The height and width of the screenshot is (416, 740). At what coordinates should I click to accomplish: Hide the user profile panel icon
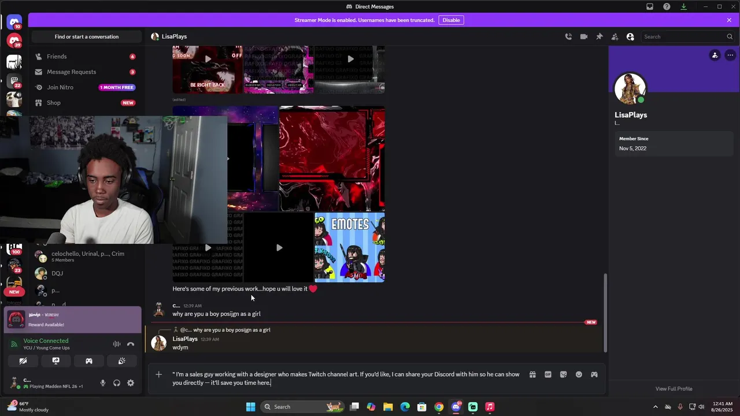630,36
